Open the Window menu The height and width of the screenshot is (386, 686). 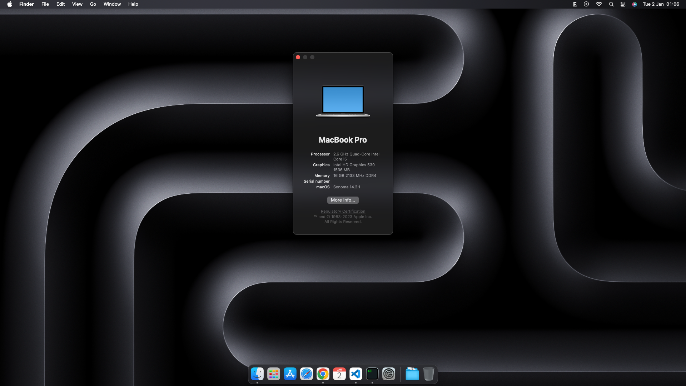112,4
